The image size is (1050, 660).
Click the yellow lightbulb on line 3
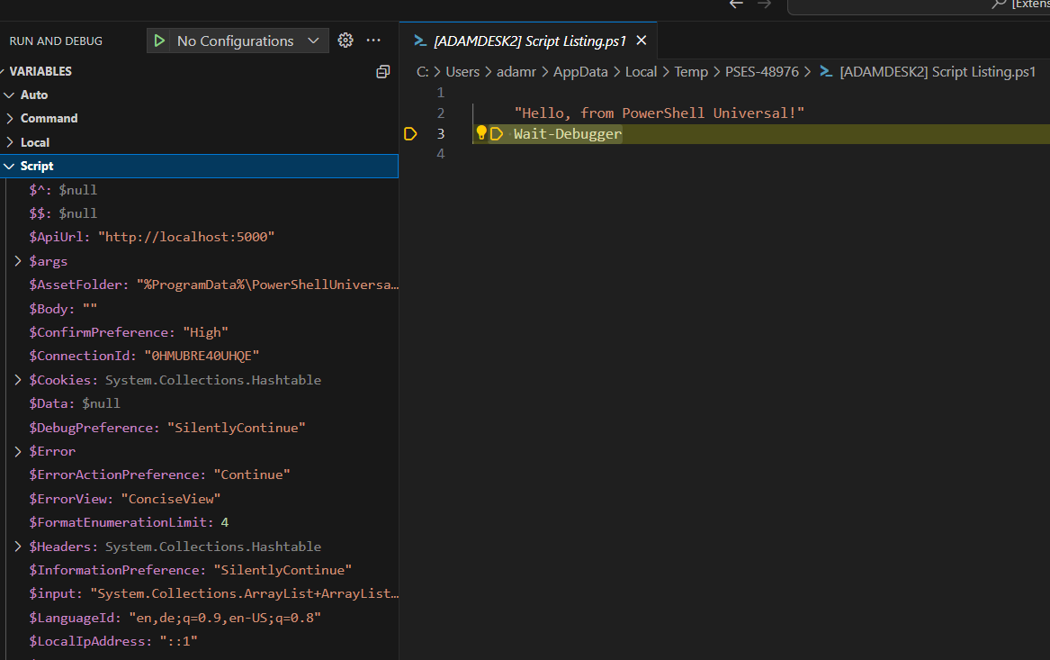[481, 133]
